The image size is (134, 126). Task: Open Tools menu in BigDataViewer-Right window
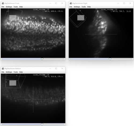point(84,7)
